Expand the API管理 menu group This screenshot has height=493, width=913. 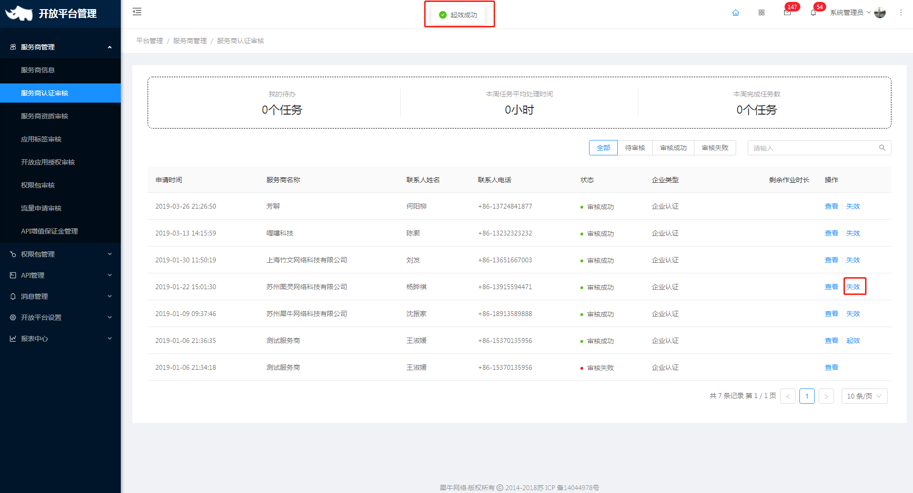coord(110,275)
